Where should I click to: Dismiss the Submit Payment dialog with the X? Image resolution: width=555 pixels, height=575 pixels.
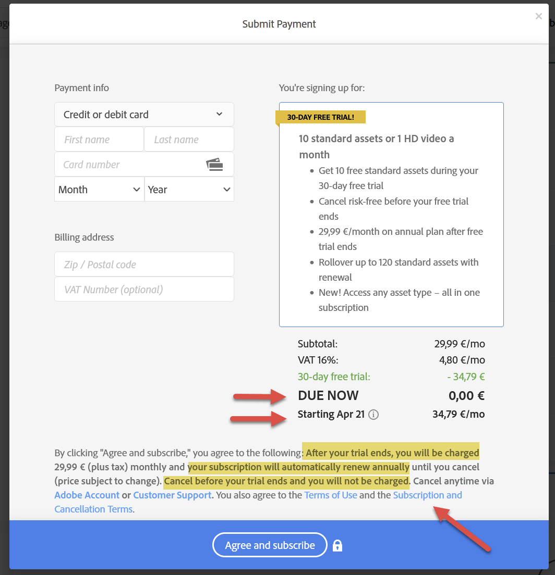click(x=538, y=16)
